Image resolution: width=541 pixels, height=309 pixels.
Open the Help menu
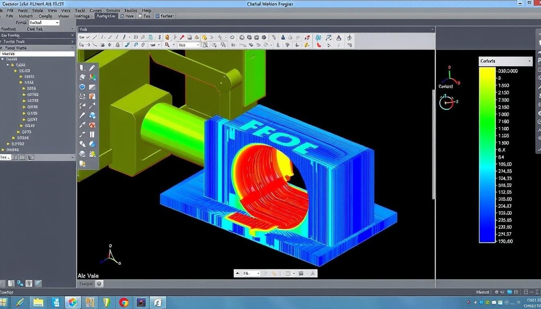click(147, 10)
